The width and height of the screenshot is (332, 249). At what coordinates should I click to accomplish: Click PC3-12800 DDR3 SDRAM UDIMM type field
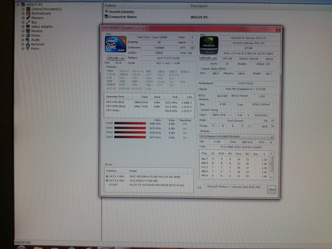[x=241, y=147]
